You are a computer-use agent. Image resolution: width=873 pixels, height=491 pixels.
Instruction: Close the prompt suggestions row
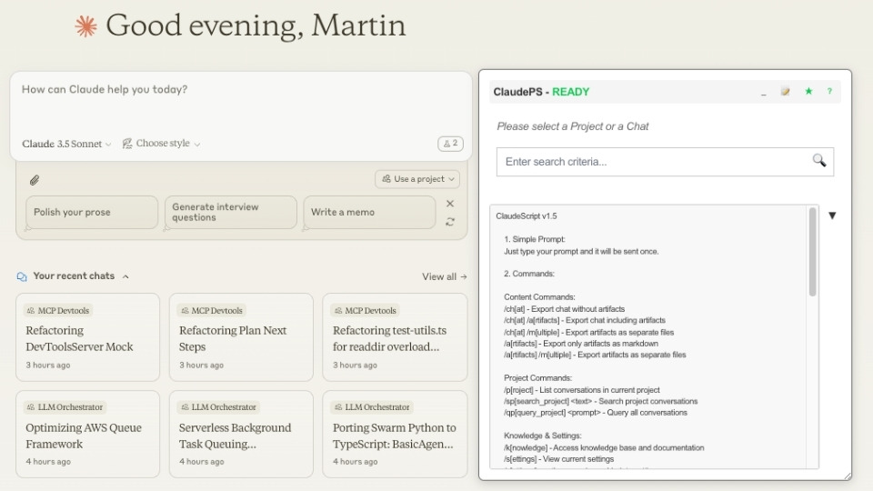(450, 204)
